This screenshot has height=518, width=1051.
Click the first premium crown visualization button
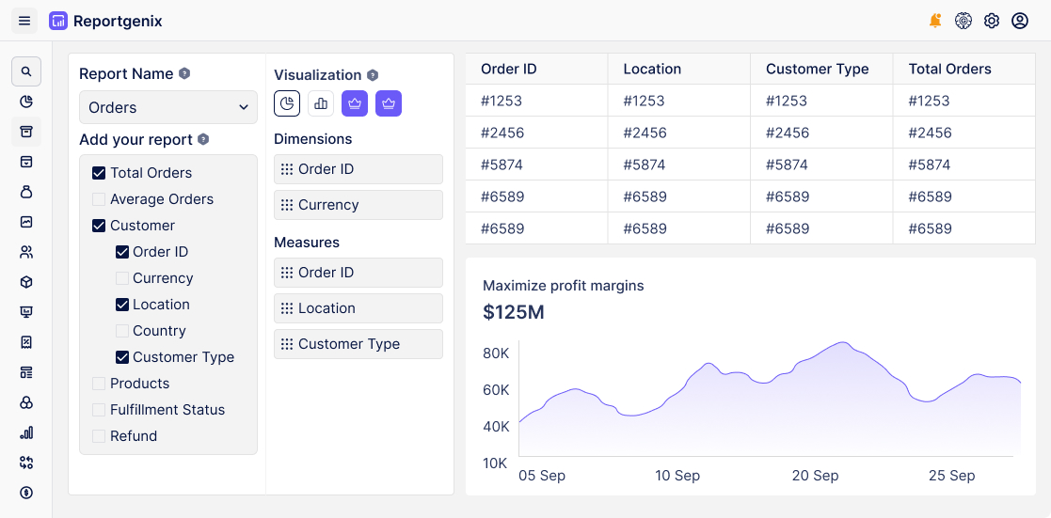(355, 103)
